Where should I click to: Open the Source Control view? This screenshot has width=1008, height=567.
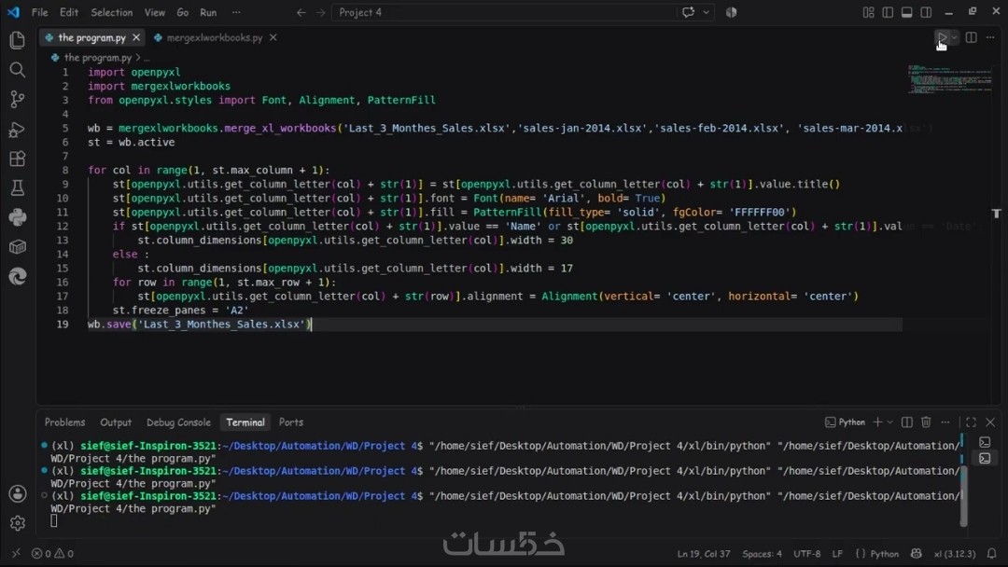[18, 99]
